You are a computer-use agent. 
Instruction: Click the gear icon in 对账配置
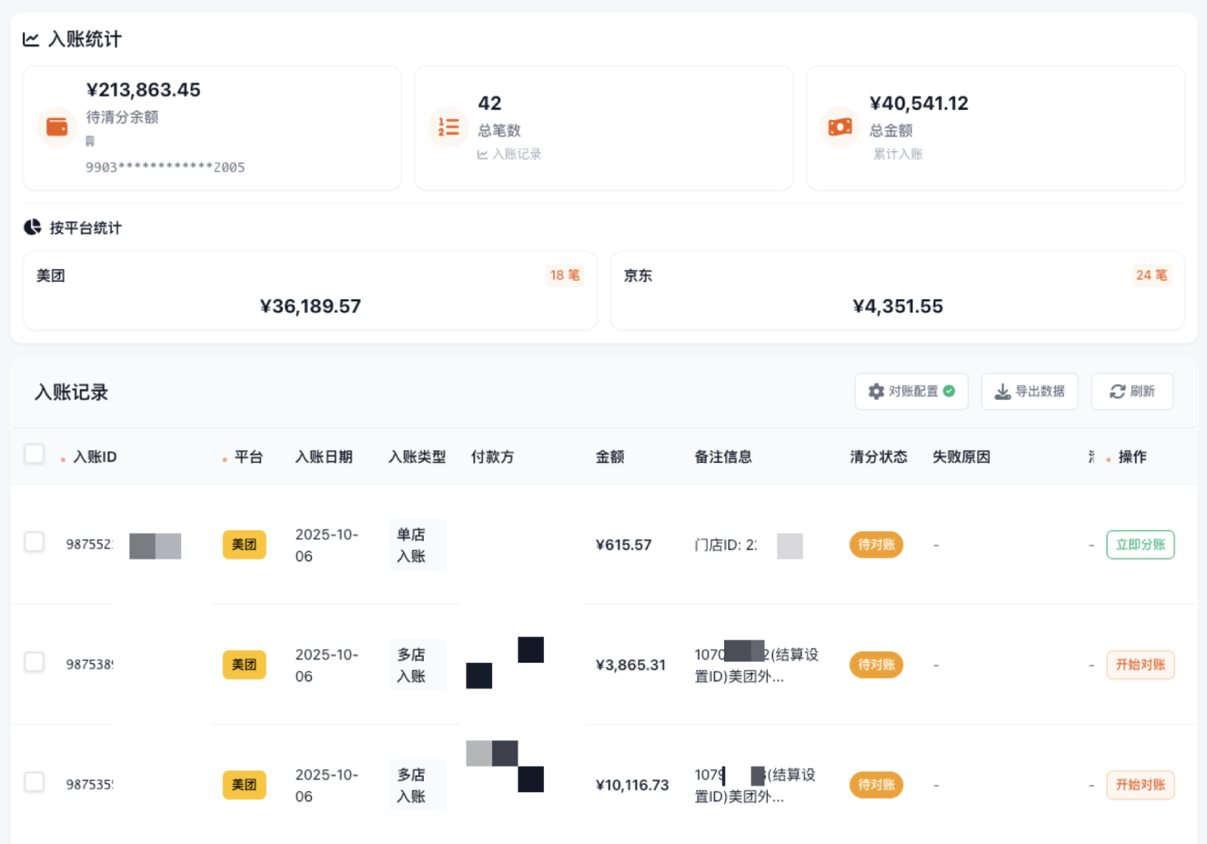(x=876, y=391)
